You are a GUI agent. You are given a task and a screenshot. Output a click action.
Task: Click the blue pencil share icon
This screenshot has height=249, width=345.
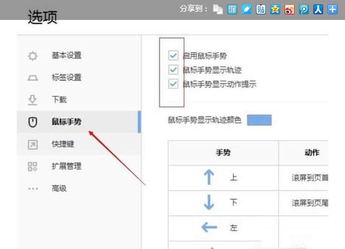247,9
